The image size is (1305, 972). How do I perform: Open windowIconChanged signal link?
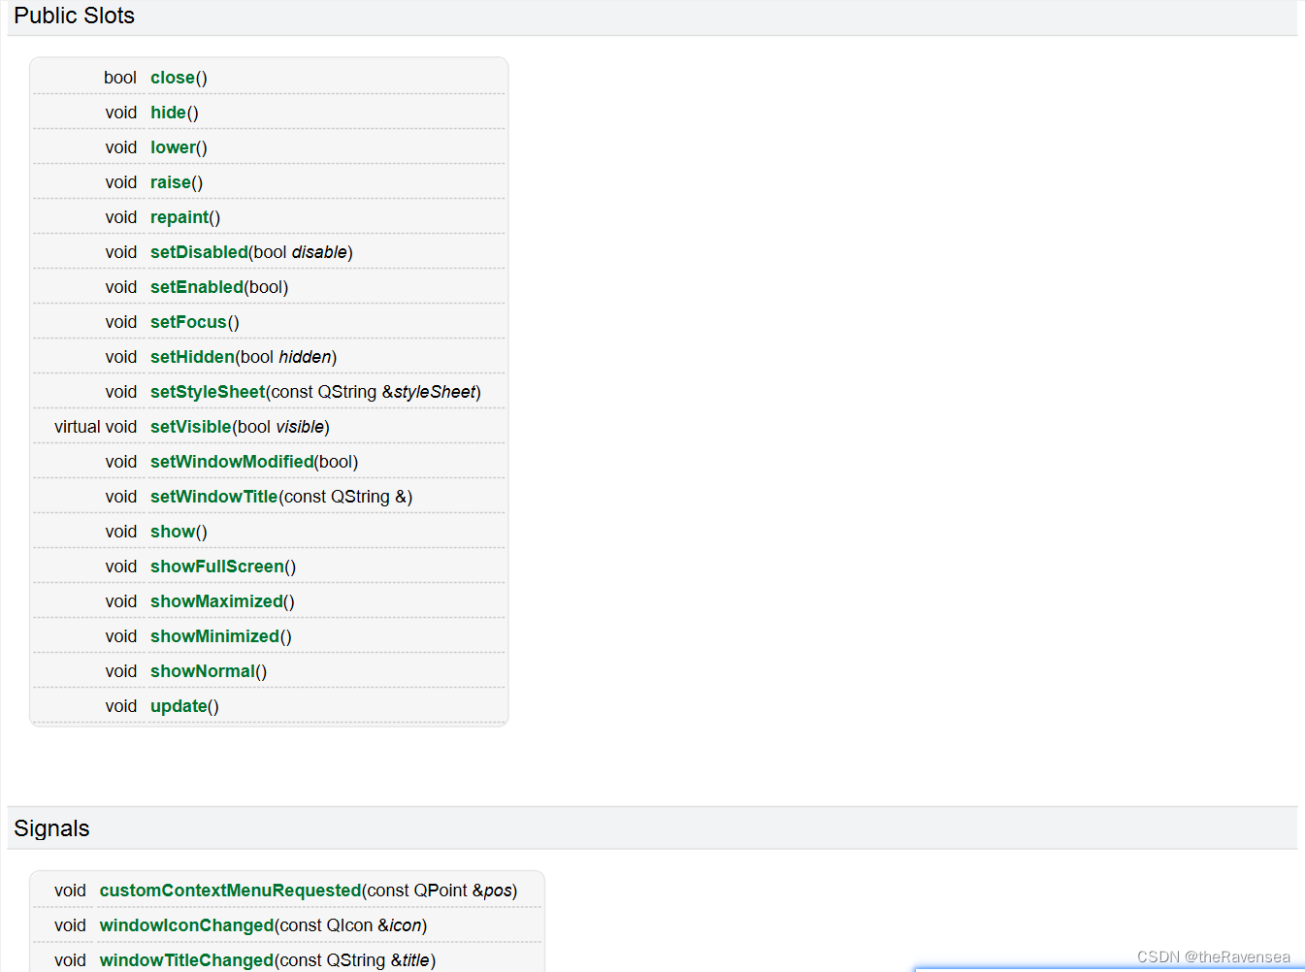[x=186, y=925]
